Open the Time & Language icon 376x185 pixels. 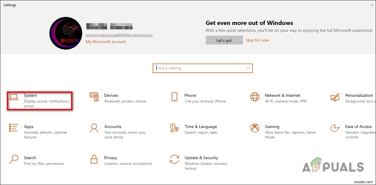(x=174, y=128)
